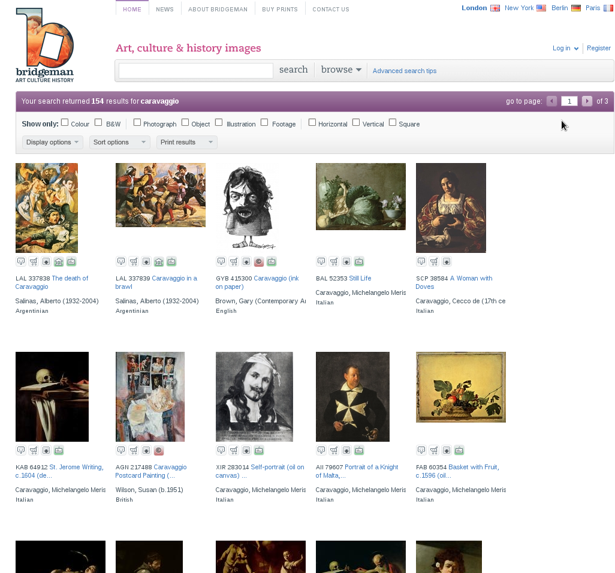Open ABOUT BRIDGEMAN page

coord(218,9)
